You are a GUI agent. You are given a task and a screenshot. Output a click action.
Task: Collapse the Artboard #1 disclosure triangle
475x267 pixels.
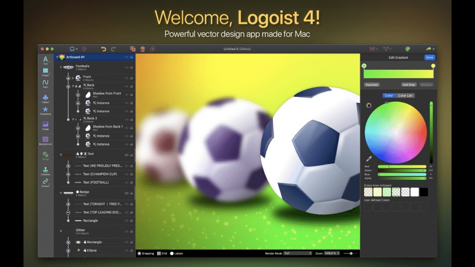(x=57, y=57)
